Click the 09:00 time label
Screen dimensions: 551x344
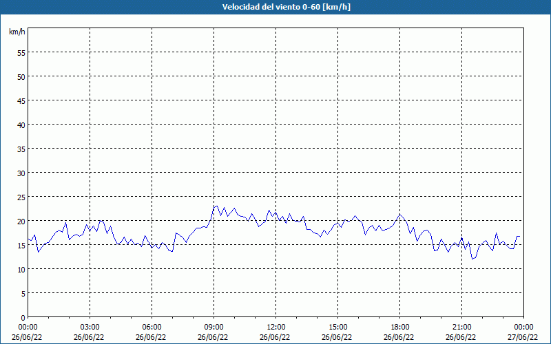(214, 327)
